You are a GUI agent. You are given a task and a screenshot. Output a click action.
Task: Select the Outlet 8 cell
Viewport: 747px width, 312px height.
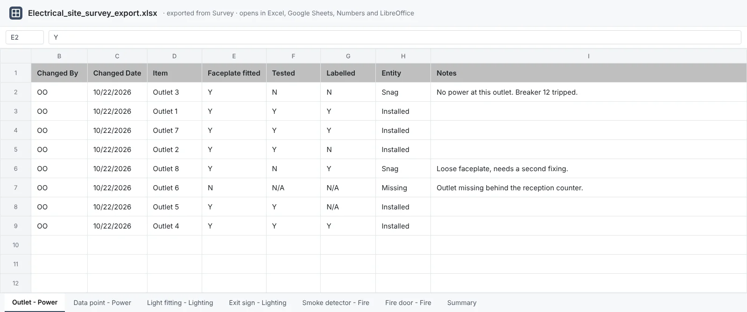175,168
